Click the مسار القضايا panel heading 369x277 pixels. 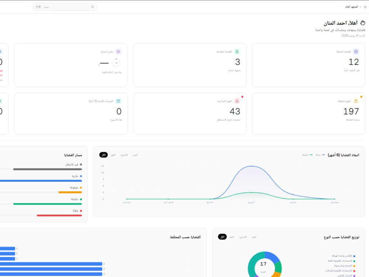click(x=73, y=155)
